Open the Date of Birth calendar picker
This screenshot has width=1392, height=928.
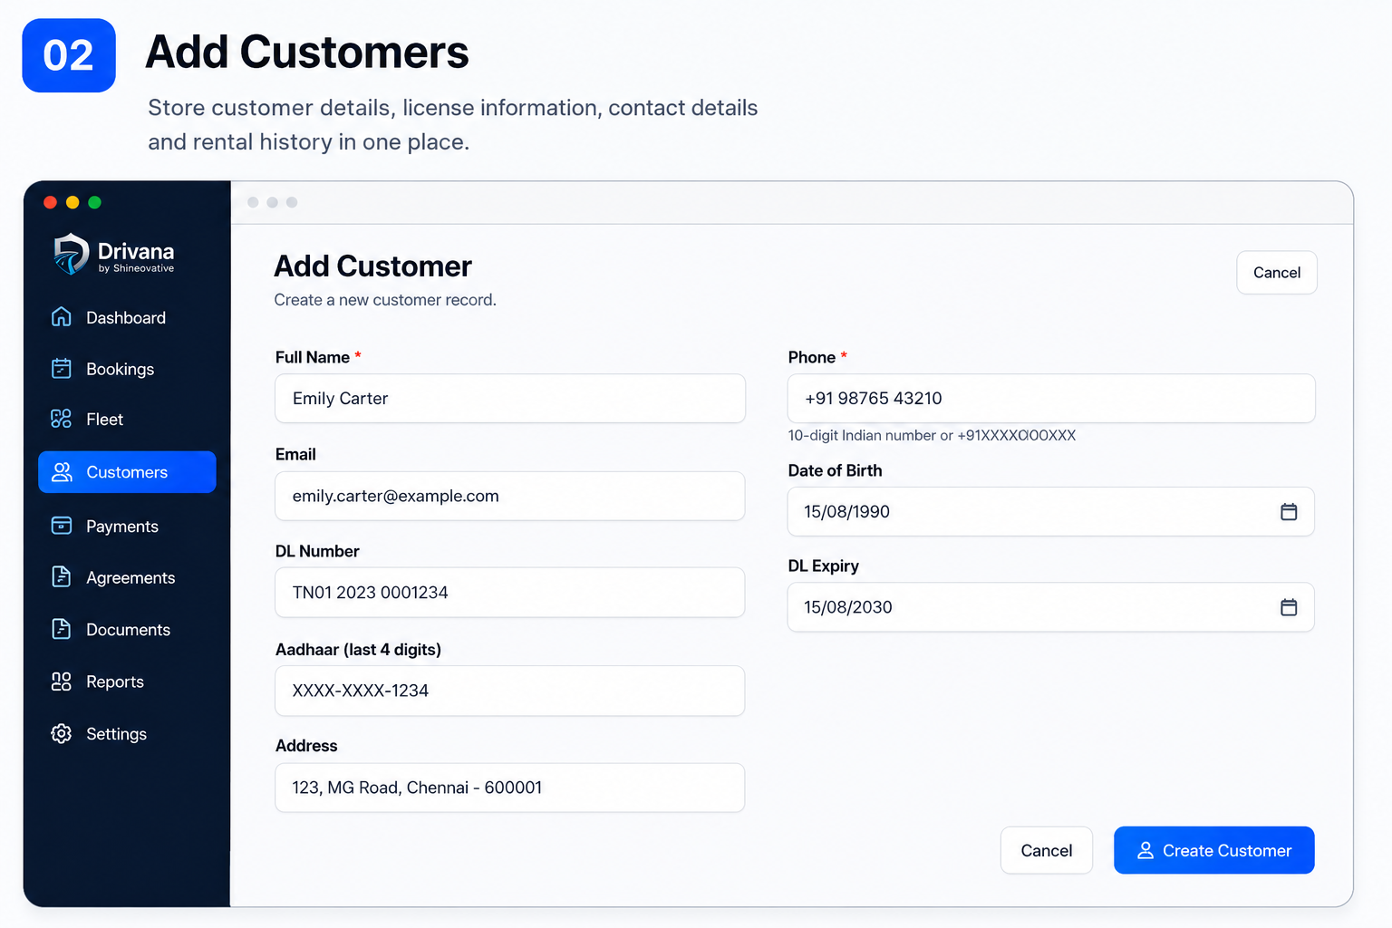(x=1289, y=512)
